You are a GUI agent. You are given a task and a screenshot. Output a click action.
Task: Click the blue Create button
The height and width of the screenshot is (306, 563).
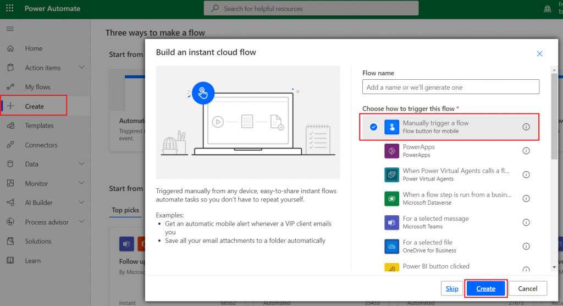point(486,288)
